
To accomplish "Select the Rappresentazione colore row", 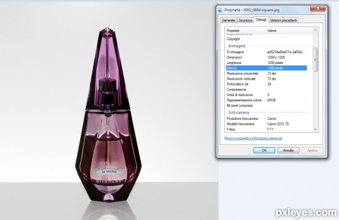I will tap(266, 100).
